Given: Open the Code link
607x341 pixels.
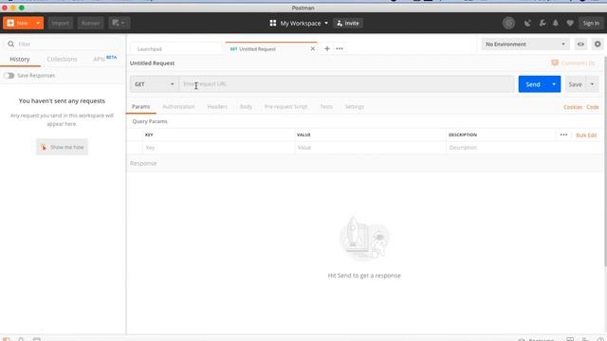Looking at the screenshot, I should pyautogui.click(x=592, y=107).
